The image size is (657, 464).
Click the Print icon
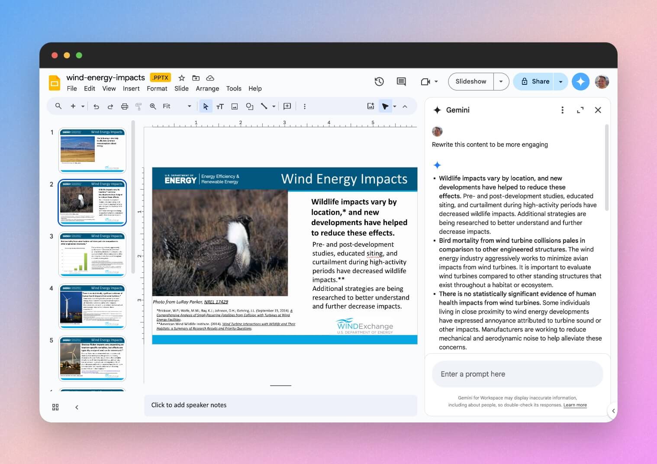coord(124,106)
